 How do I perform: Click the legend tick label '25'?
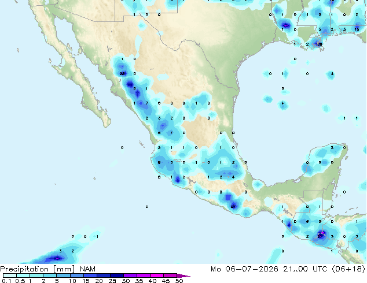point(112,281)
